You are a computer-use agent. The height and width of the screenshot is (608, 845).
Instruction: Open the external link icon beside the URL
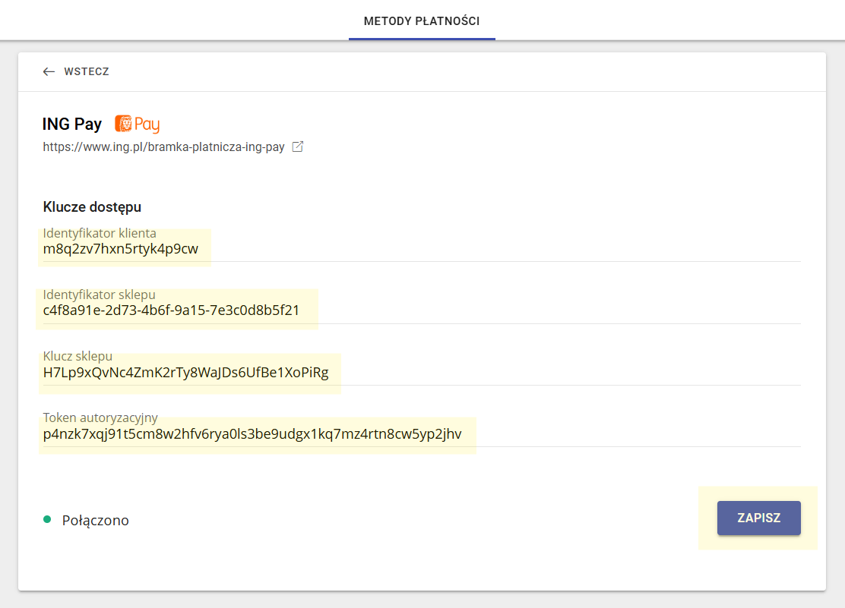(x=297, y=146)
